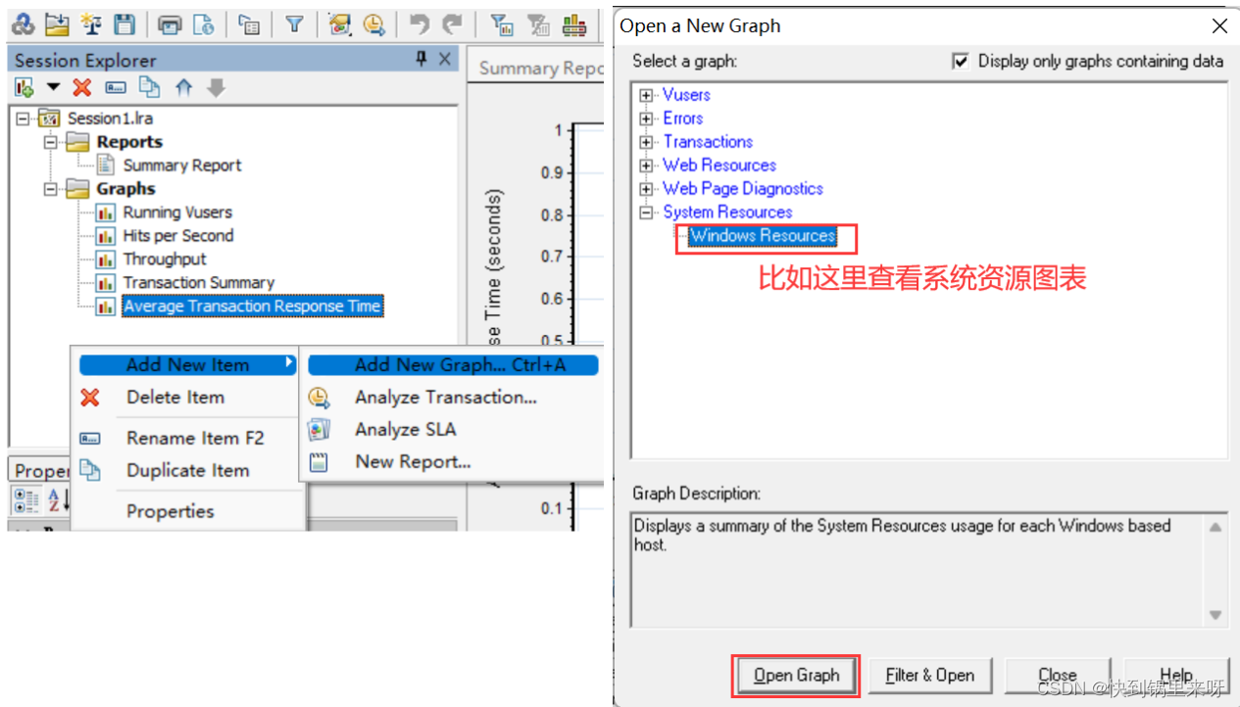Expand the Web Resources graph category

point(646,165)
